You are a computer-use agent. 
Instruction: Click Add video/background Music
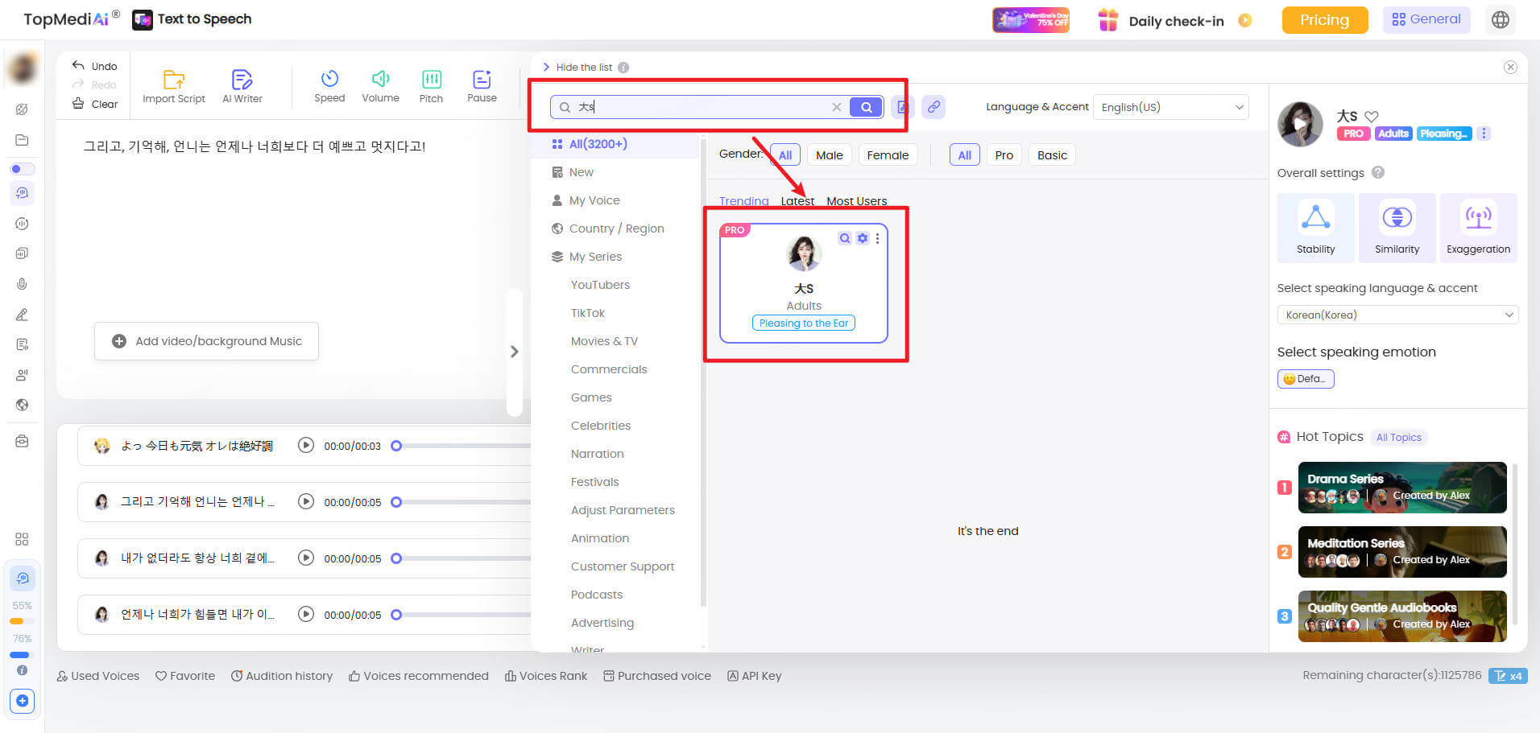click(x=206, y=341)
